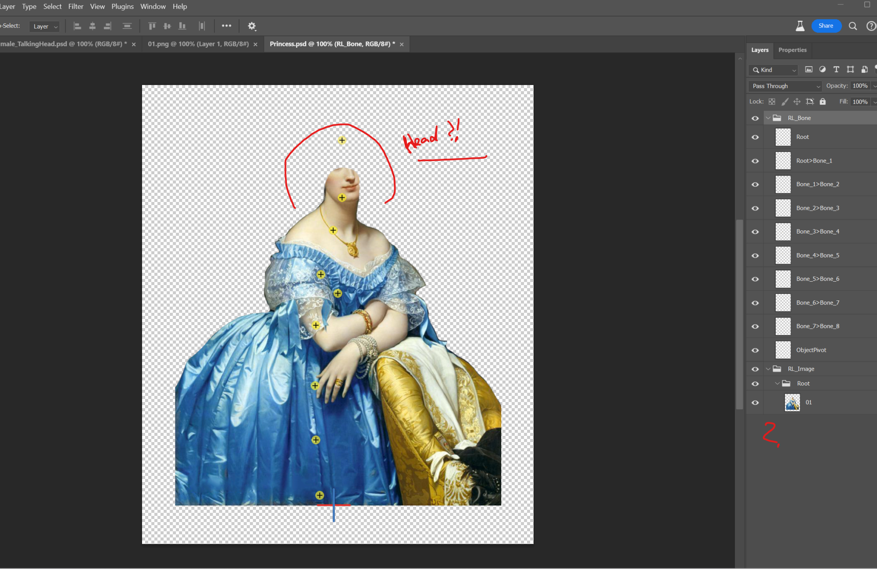Collapse the RL_Bone group
Image resolution: width=877 pixels, height=569 pixels.
pyautogui.click(x=768, y=118)
